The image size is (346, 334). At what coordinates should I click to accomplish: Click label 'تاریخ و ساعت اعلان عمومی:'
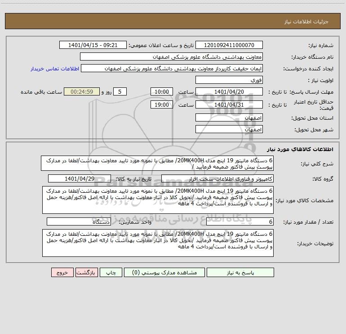161,45
